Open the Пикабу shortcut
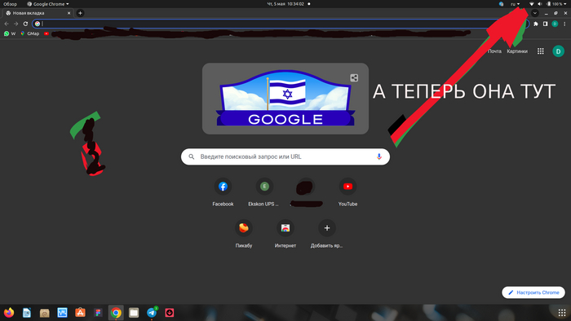The image size is (571, 321). [x=244, y=235]
